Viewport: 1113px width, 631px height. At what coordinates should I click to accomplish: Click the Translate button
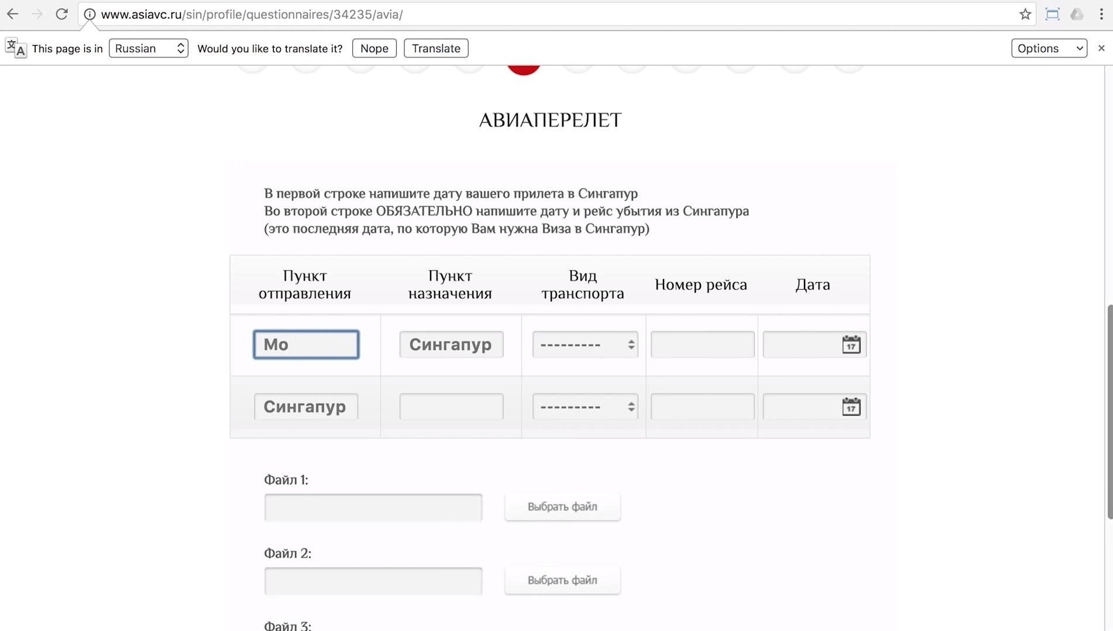[x=436, y=48]
